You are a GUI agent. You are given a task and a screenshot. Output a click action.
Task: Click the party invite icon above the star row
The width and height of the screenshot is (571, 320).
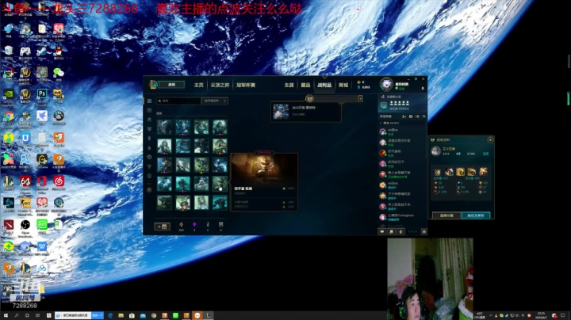[x=383, y=97]
